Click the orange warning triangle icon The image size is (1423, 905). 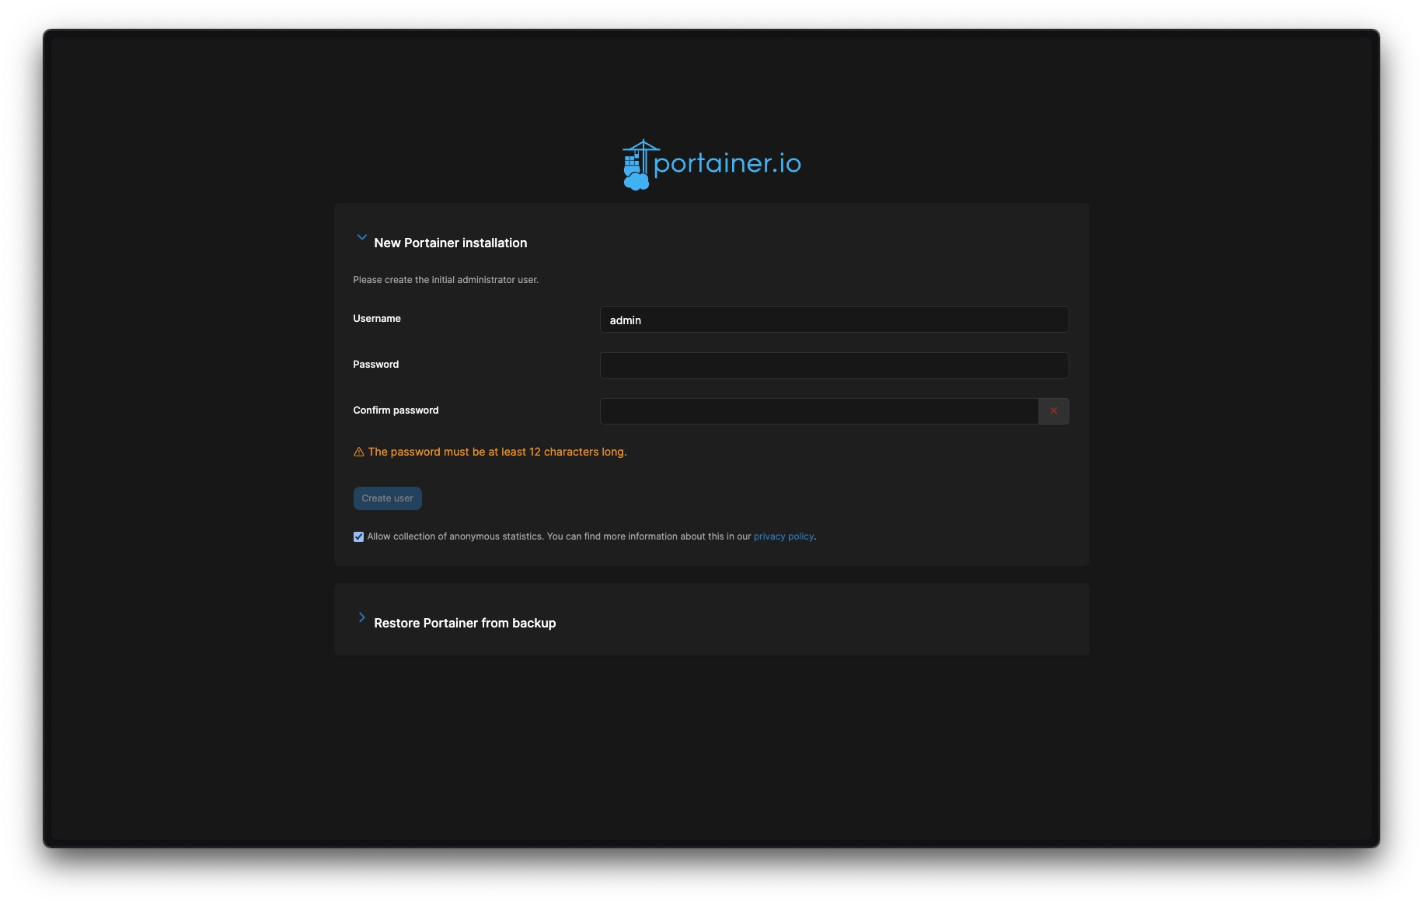[x=358, y=452]
